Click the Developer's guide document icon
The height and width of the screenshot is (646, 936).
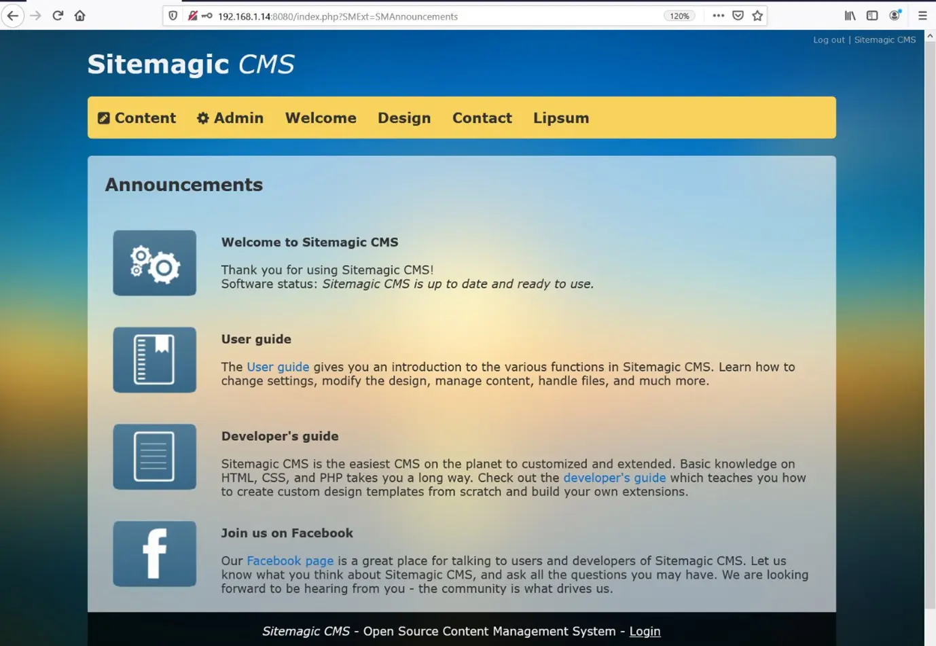tap(154, 457)
